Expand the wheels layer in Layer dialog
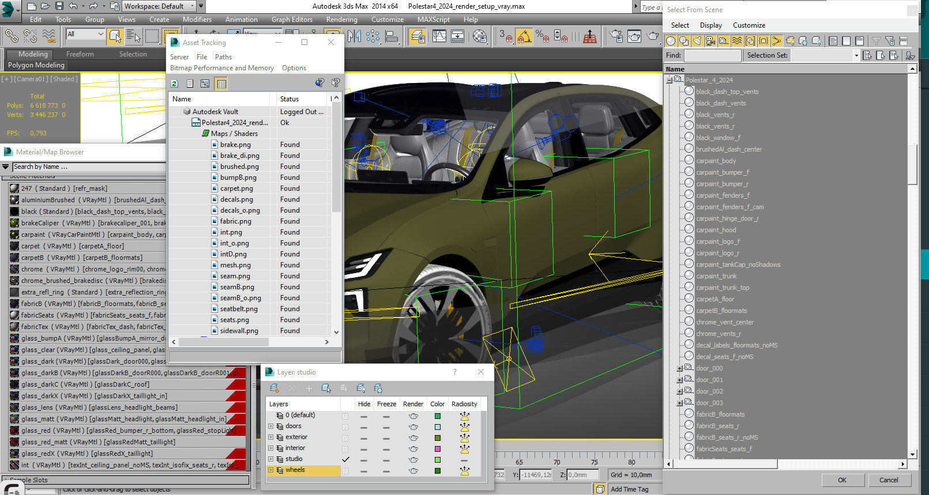This screenshot has width=929, height=495. tap(270, 470)
